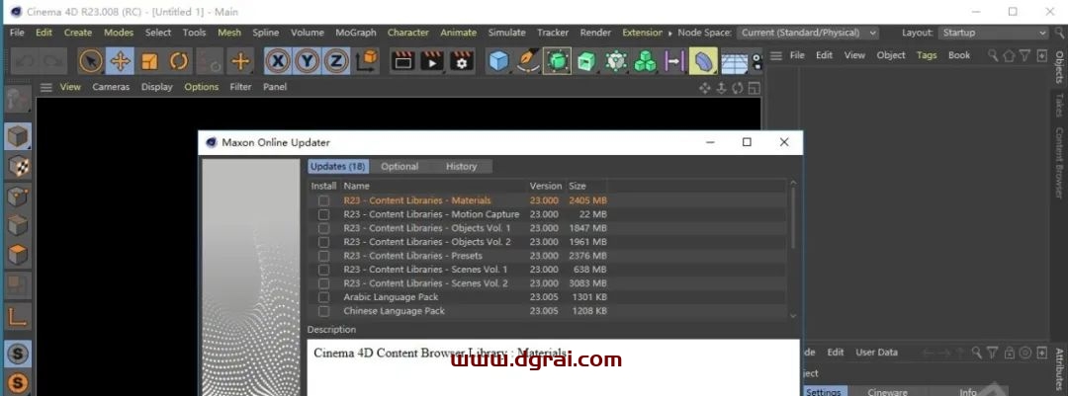The height and width of the screenshot is (396, 1068).
Task: Tick checkbox for Content Libraries - Objects Vol. 2
Action: pos(323,242)
